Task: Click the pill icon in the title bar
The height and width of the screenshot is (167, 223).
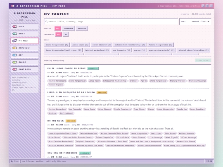Action: pos(13,6)
